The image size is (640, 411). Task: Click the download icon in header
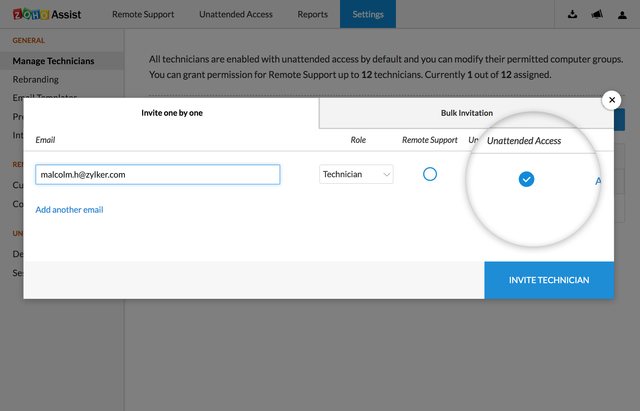pyautogui.click(x=572, y=14)
